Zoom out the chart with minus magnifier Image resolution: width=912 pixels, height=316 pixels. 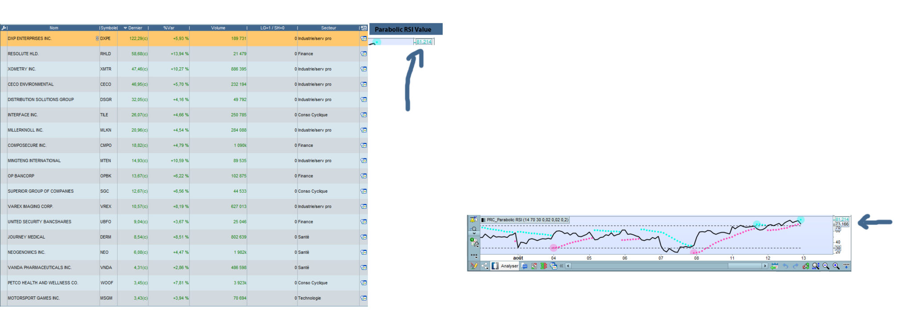[x=826, y=266]
